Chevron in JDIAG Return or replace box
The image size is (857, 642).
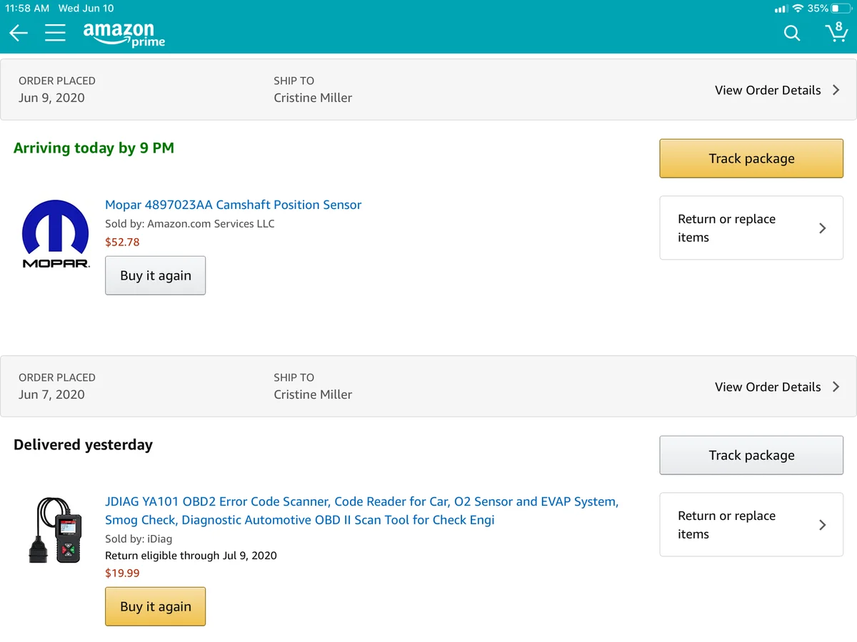(x=823, y=525)
